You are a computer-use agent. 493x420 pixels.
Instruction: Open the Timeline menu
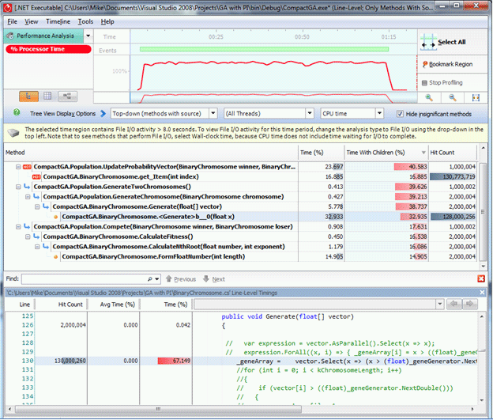click(x=58, y=21)
